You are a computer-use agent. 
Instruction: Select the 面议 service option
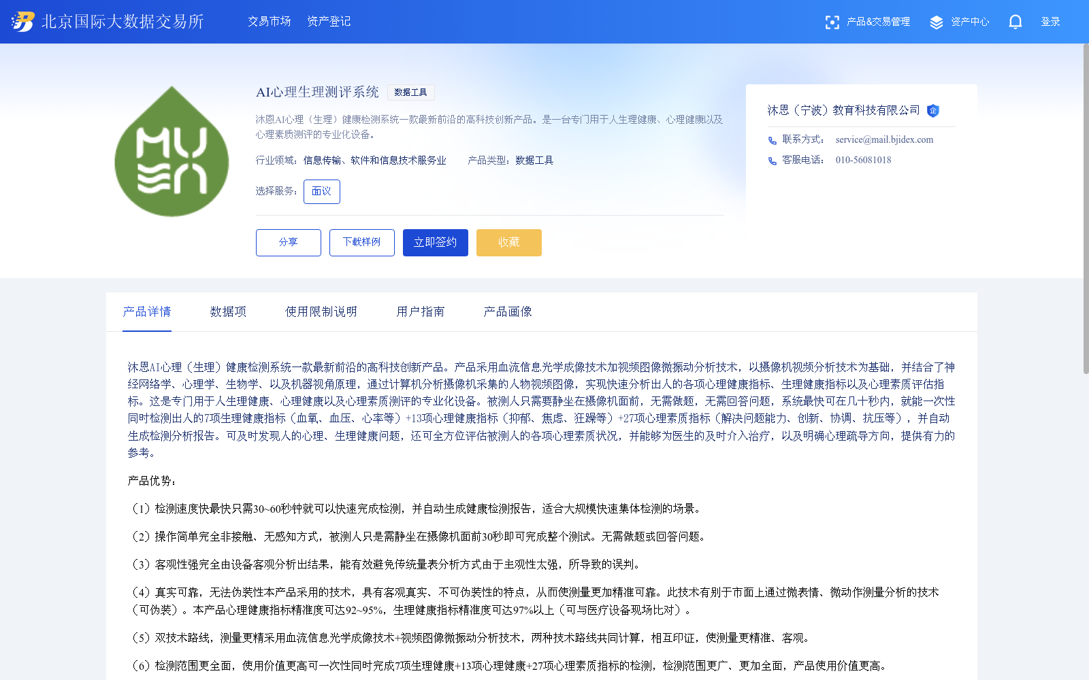[x=322, y=192]
